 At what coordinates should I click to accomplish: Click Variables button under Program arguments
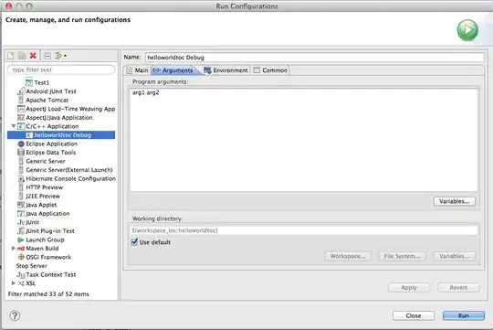(x=455, y=201)
